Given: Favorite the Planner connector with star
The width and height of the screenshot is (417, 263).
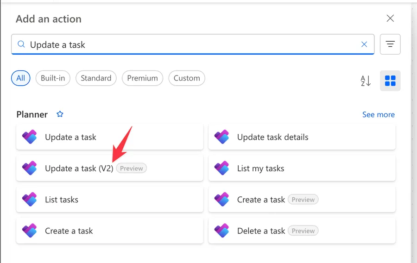Looking at the screenshot, I should click(x=60, y=114).
